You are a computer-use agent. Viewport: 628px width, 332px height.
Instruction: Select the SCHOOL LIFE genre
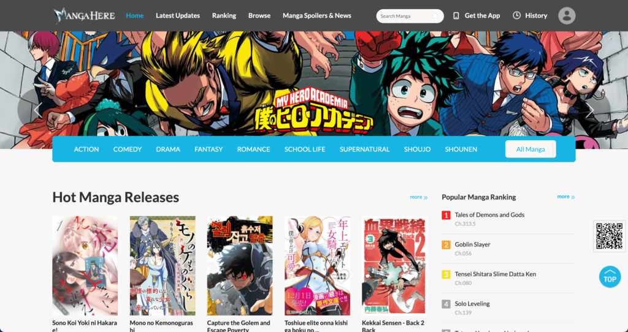pos(305,149)
